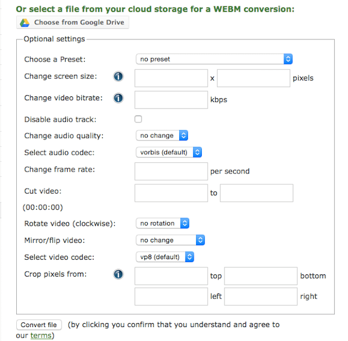
Task: Open the Rotate video clockwise dropdown
Action: coord(162,223)
